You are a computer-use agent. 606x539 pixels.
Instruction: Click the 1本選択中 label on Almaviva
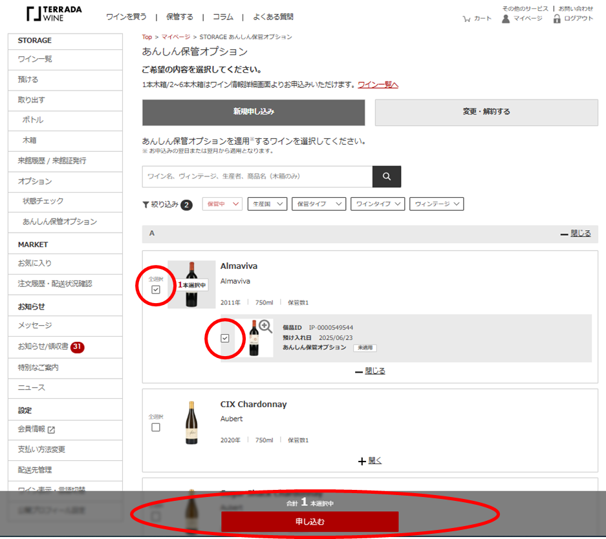tap(192, 285)
